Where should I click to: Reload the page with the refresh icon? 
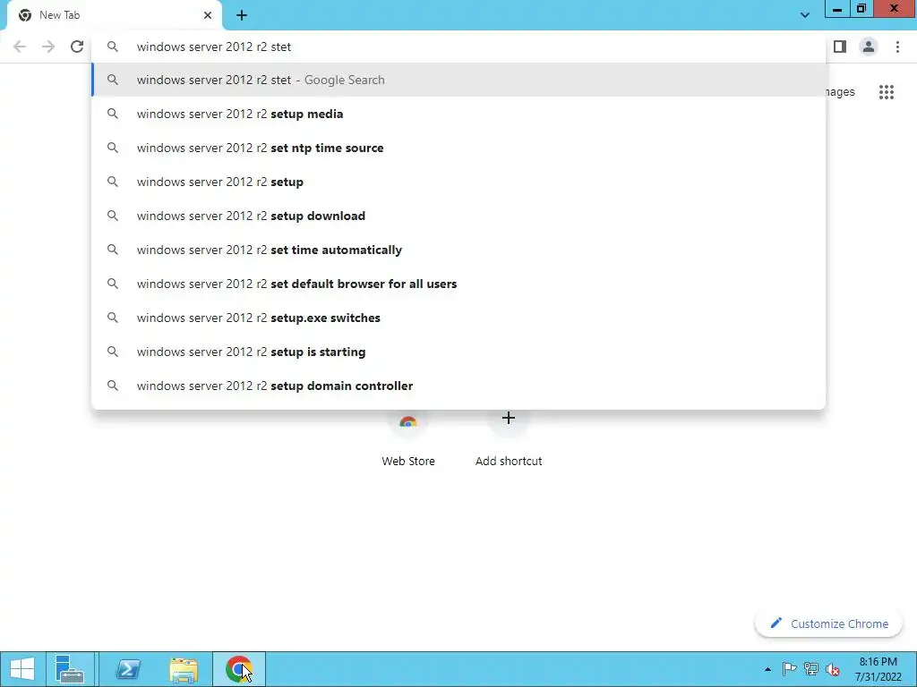tap(77, 47)
